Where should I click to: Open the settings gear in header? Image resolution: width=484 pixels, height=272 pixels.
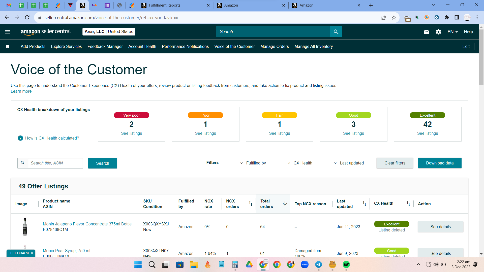click(438, 32)
